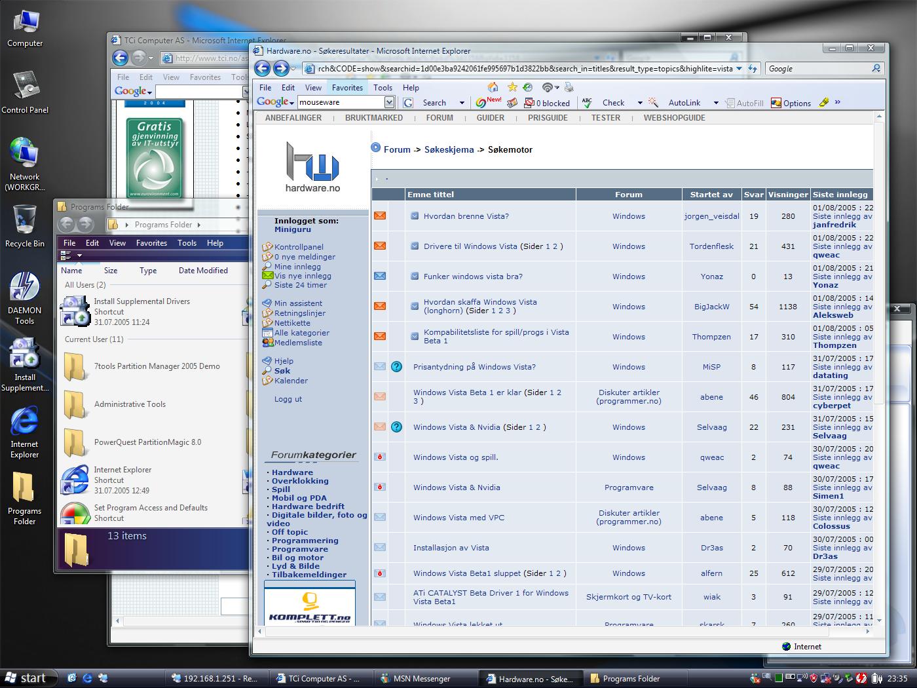The image size is (917, 688).
Task: Open user profile Tordenflesk
Action: coord(711,246)
